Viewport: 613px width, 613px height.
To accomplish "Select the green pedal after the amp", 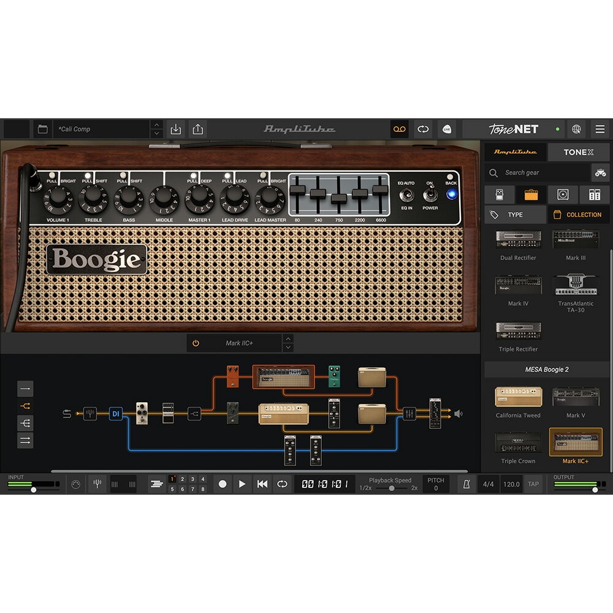I will pyautogui.click(x=334, y=376).
